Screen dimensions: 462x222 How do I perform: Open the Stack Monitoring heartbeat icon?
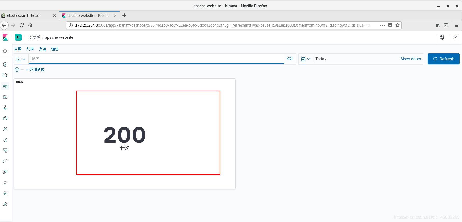point(5,194)
